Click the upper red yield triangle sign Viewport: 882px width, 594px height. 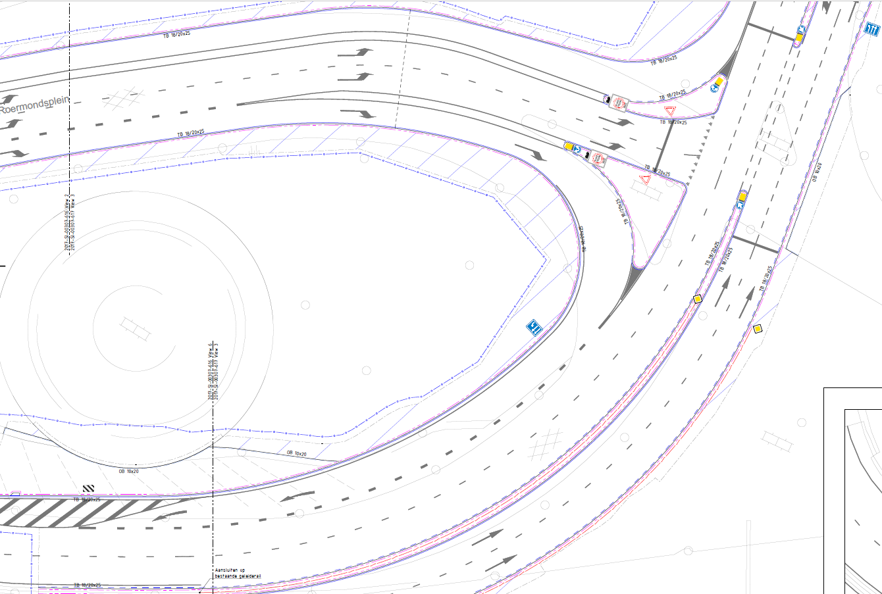point(671,111)
